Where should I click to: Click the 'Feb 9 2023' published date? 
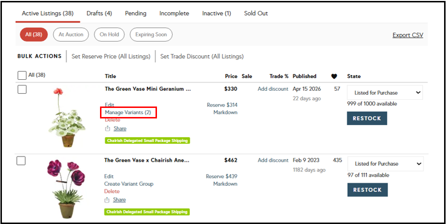pos(305,160)
